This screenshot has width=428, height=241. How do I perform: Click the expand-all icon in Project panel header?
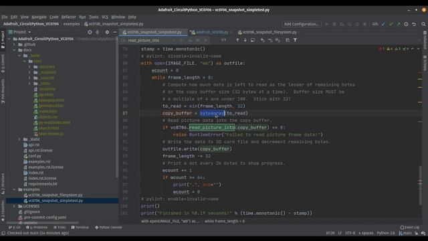click(98, 32)
